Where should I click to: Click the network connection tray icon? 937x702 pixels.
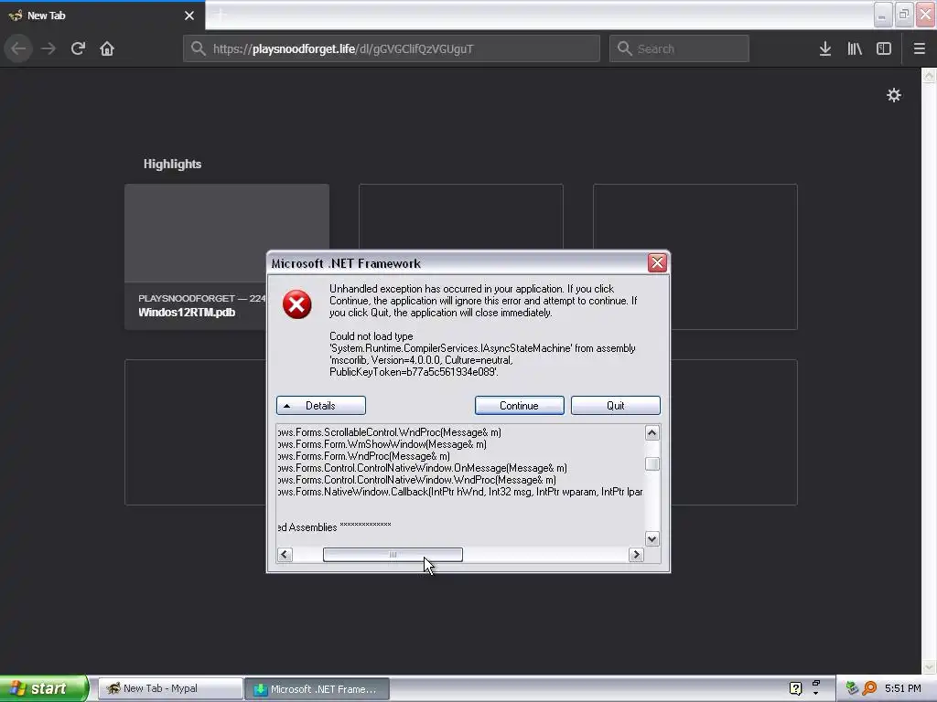click(852, 688)
